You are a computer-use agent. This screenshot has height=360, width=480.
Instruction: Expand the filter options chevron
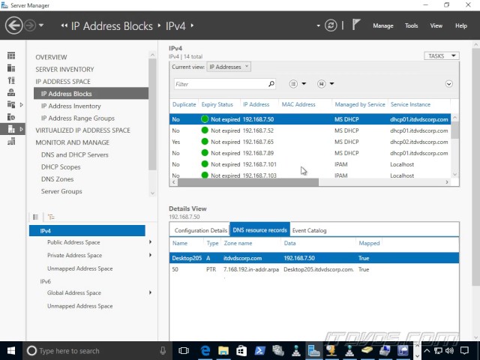448,84
